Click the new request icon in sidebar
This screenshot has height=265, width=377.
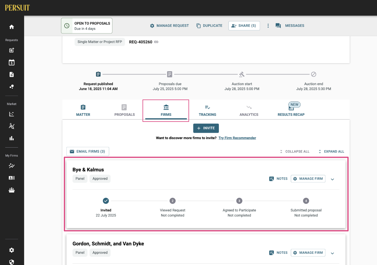coord(11,50)
